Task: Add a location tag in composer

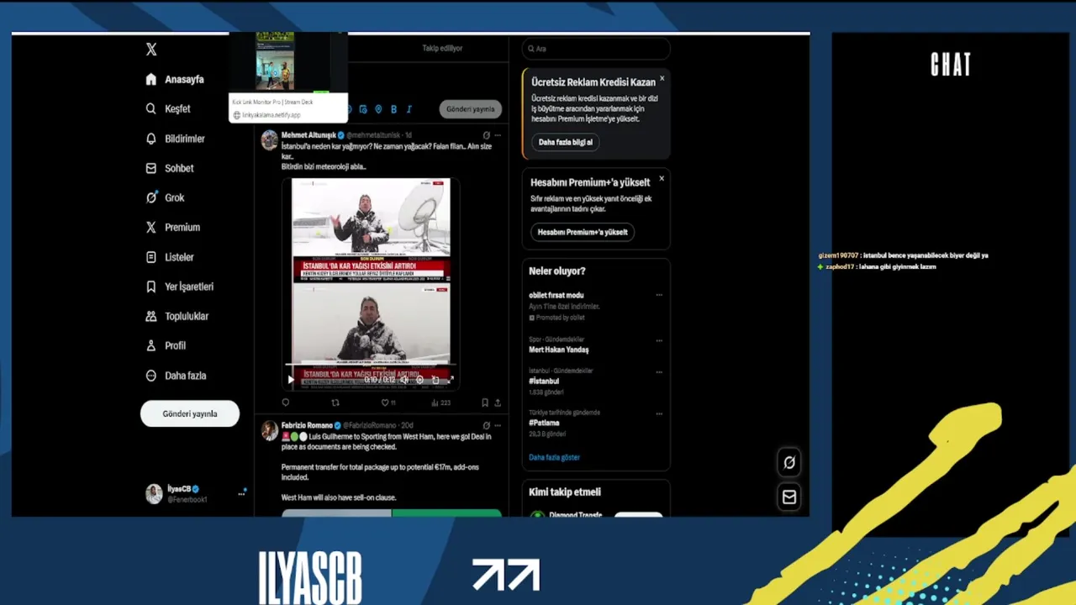Action: [378, 109]
